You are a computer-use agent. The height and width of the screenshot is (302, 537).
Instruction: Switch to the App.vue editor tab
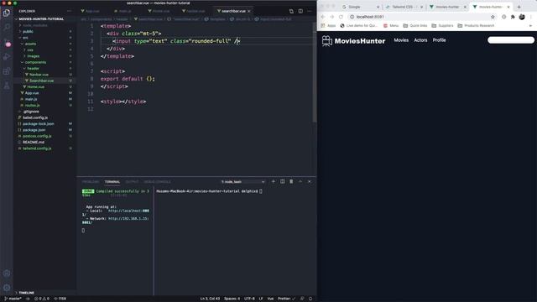click(x=91, y=11)
